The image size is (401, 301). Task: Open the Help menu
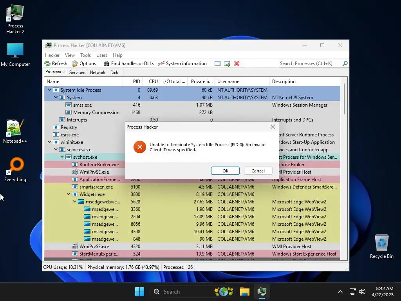pyautogui.click(x=117, y=55)
